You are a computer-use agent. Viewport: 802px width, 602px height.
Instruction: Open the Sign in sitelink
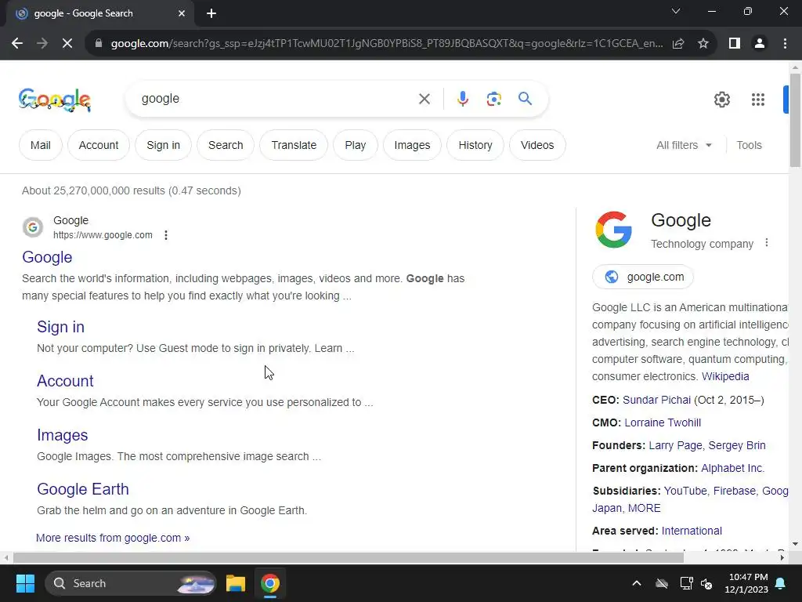click(x=60, y=327)
